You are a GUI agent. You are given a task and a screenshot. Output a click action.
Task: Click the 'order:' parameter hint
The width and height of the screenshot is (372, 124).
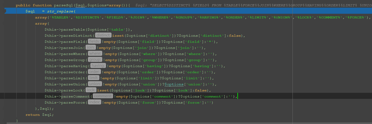click(94, 72)
